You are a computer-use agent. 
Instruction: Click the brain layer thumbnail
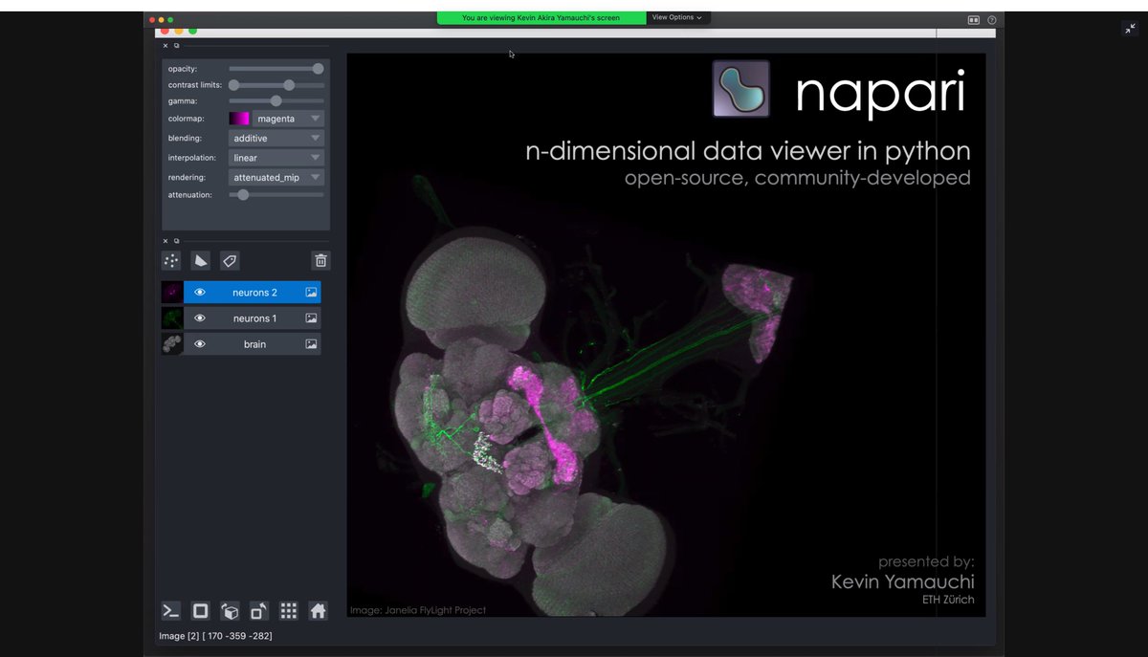click(x=172, y=344)
